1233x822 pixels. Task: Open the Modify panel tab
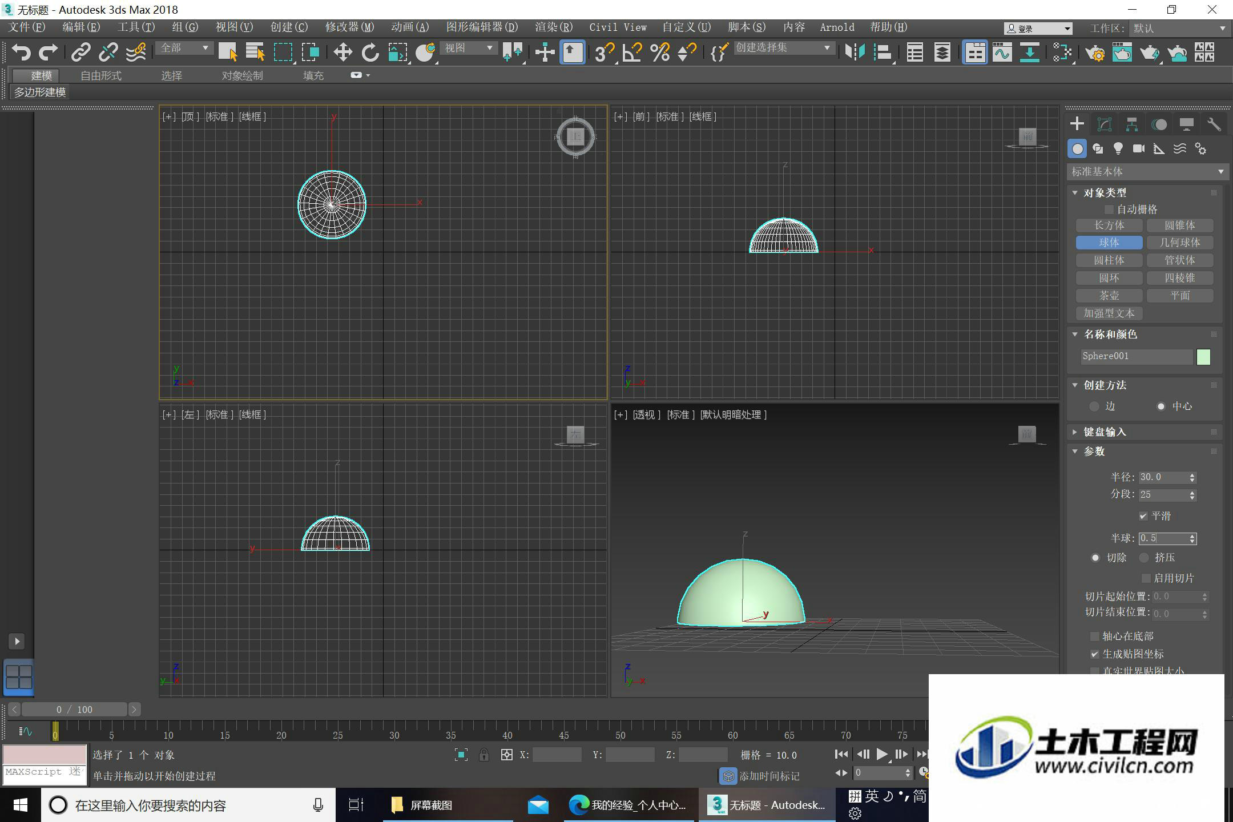(x=1105, y=124)
